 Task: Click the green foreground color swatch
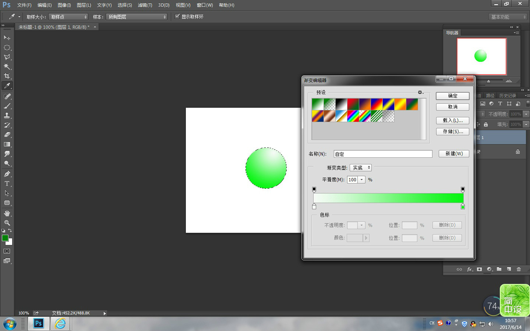pyautogui.click(x=5, y=238)
